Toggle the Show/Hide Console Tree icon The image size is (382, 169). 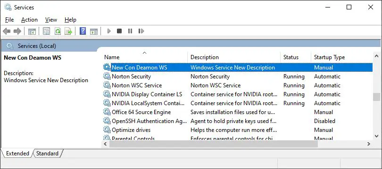[x=32, y=31]
